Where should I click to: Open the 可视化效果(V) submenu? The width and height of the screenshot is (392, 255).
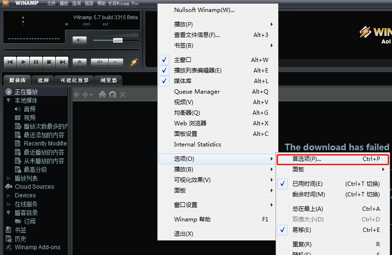(217, 180)
